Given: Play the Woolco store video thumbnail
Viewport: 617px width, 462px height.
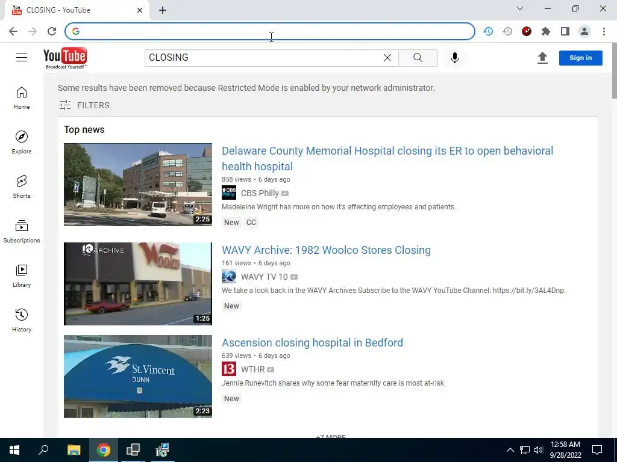Looking at the screenshot, I should pyautogui.click(x=138, y=284).
